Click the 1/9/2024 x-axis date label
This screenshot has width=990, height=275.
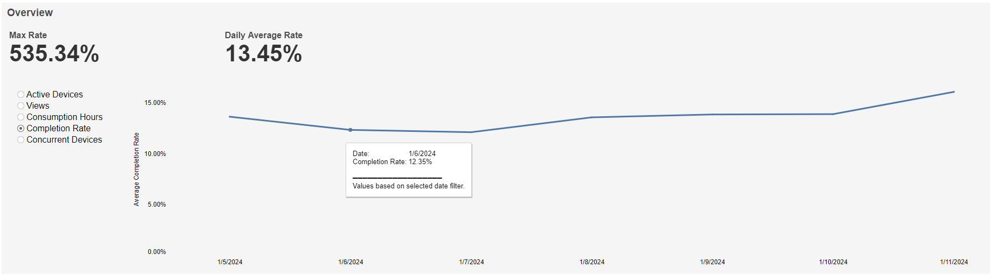coord(712,262)
